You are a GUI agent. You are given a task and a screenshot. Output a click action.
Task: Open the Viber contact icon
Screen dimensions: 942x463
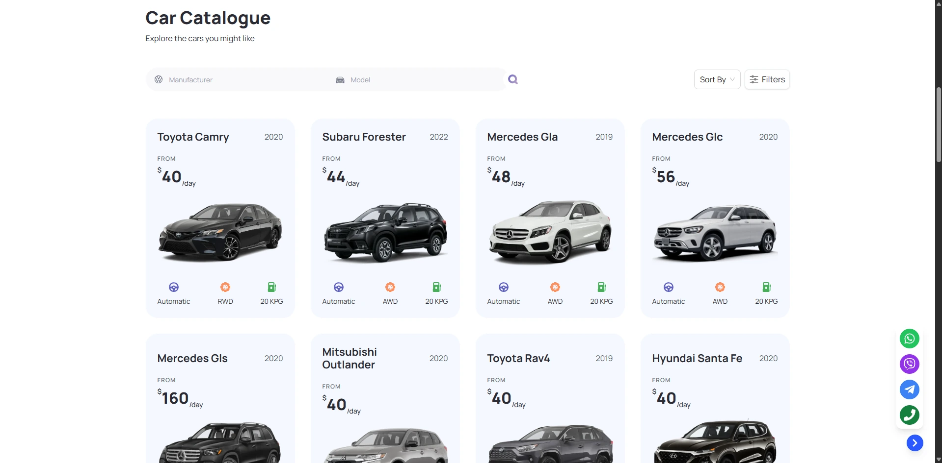pyautogui.click(x=910, y=364)
